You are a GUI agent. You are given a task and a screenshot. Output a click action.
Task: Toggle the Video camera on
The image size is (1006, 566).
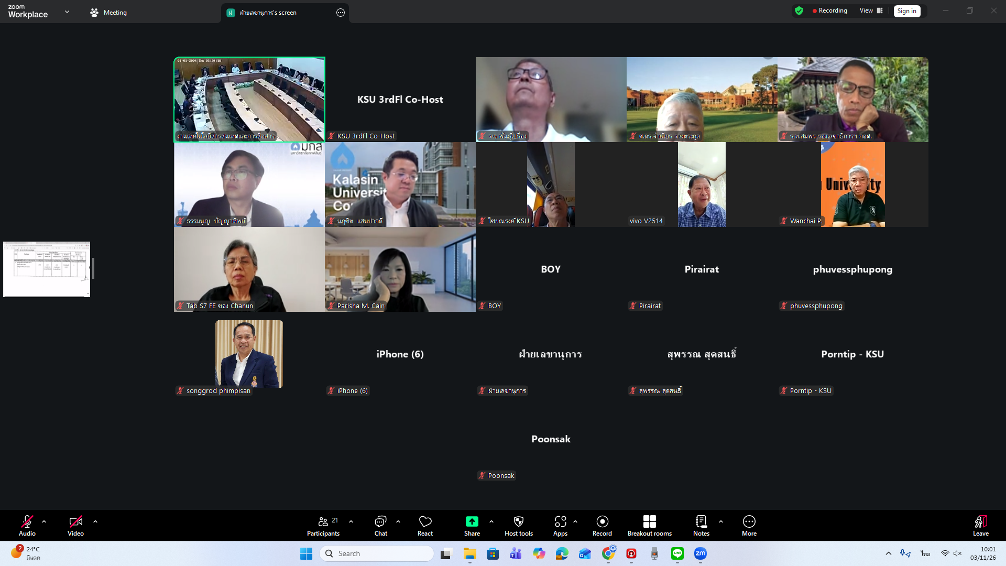(75, 521)
